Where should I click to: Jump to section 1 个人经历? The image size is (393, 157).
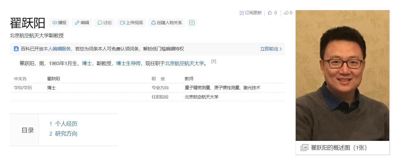(63, 124)
